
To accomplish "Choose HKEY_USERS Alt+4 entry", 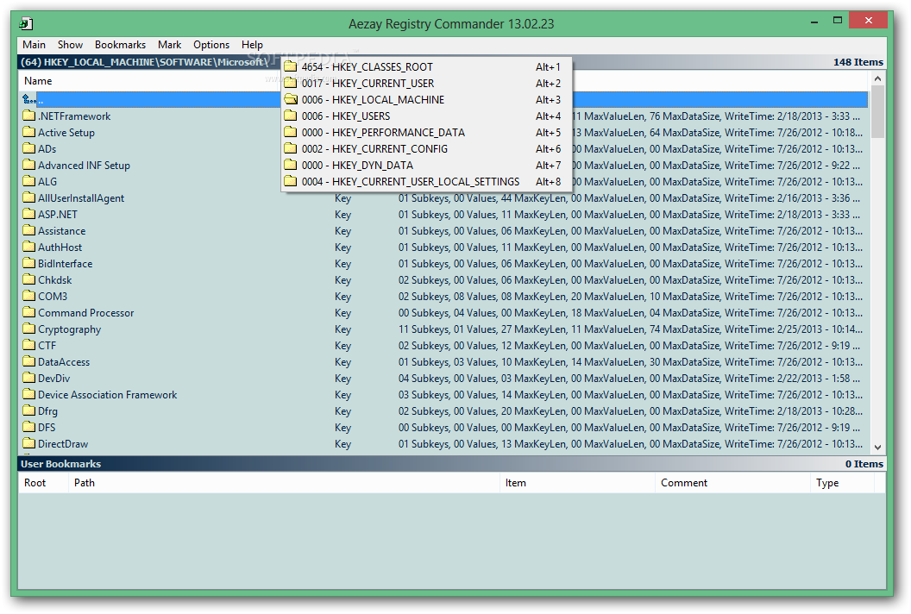I will click(426, 116).
